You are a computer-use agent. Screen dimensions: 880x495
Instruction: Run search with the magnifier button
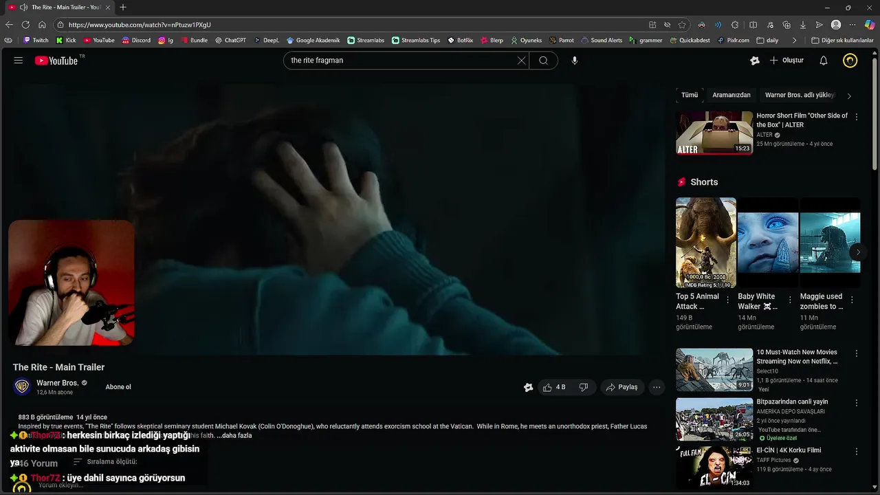pyautogui.click(x=544, y=60)
